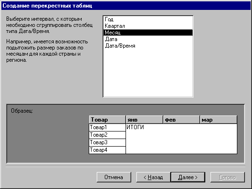
Task: Click the Товар column header in sample
Action: coord(107,120)
